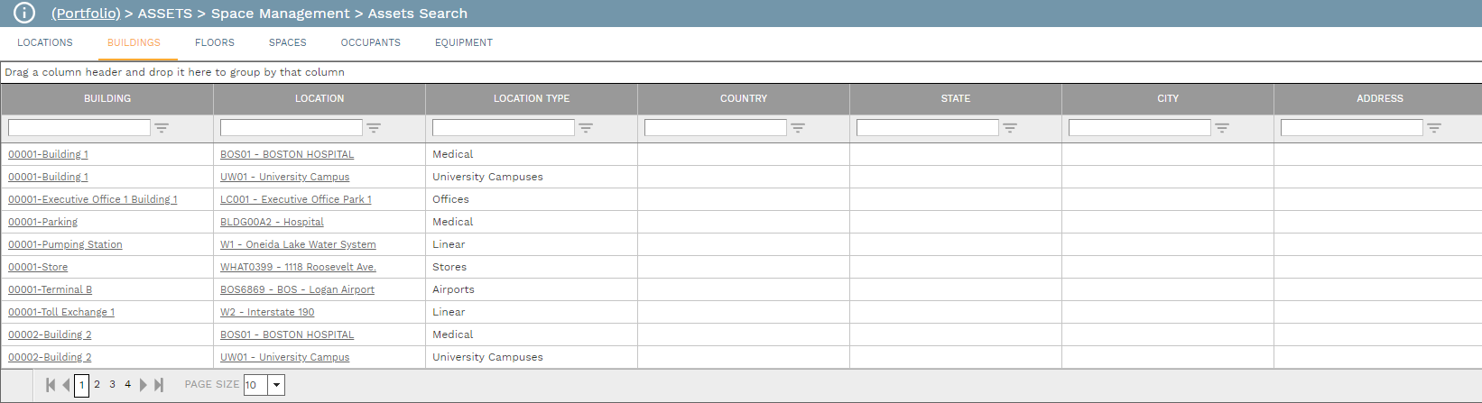Open BOS6869 - BOS - Logan Airport location

pos(297,289)
